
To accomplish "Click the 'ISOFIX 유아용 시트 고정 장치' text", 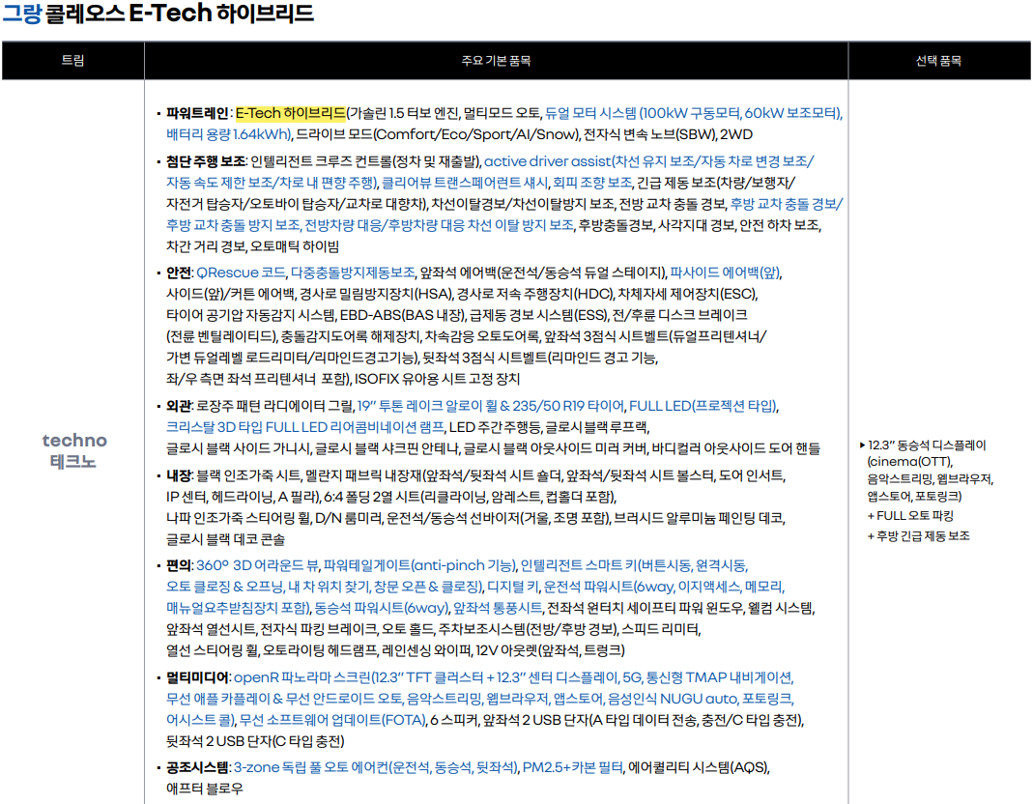I will click(438, 379).
